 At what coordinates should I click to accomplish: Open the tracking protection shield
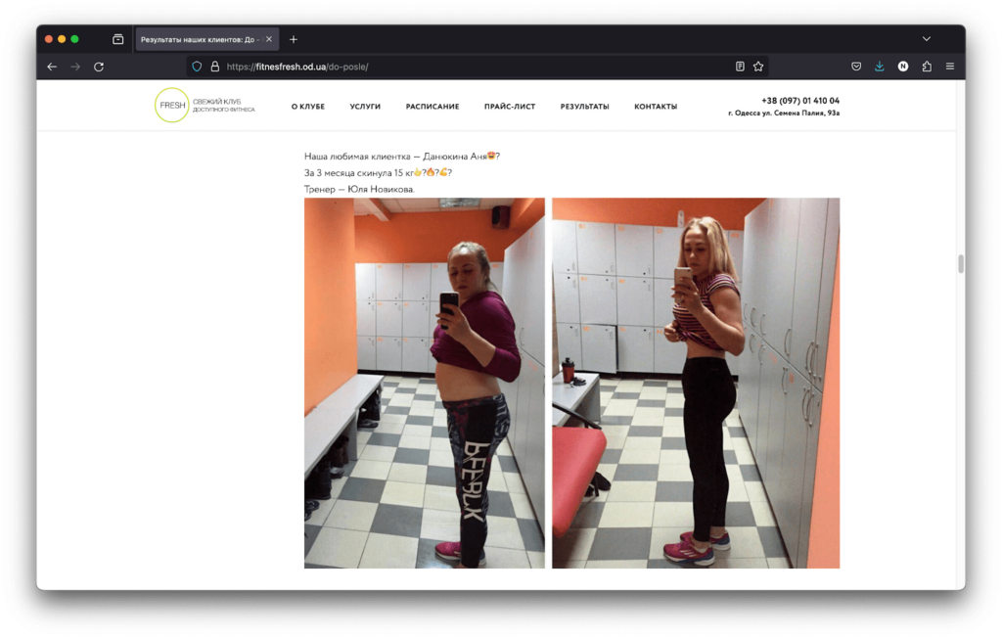point(197,67)
